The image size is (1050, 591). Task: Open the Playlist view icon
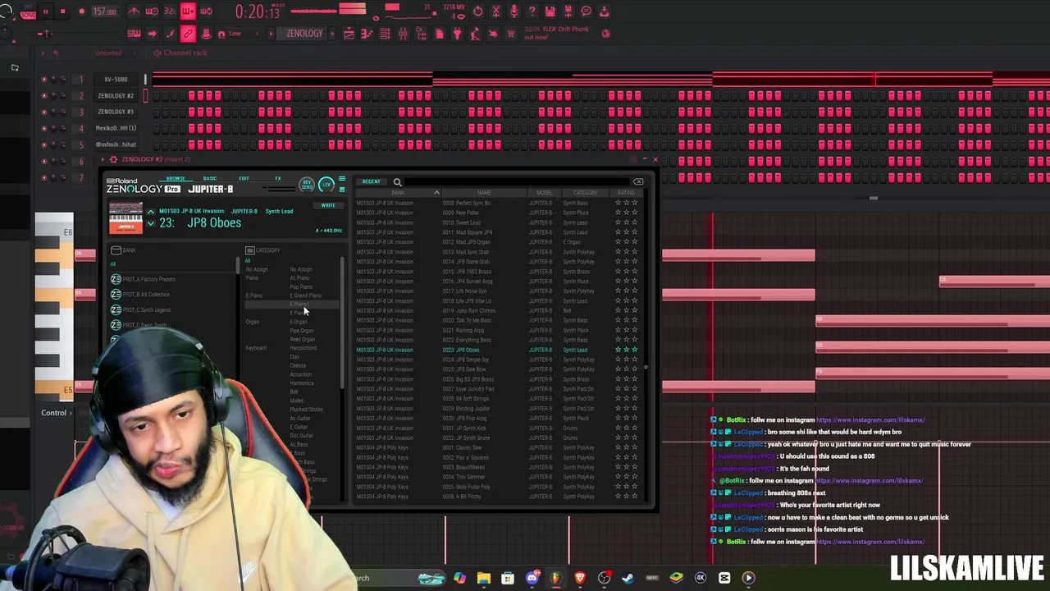(x=349, y=34)
